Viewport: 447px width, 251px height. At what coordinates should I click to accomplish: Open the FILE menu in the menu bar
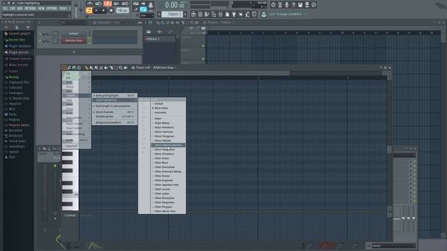[x=5, y=8]
